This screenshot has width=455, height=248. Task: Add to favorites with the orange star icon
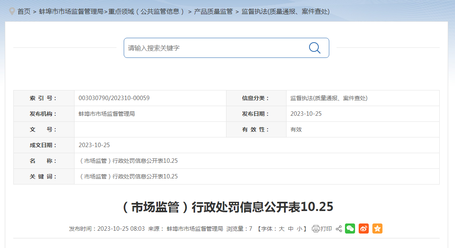tap(377, 229)
